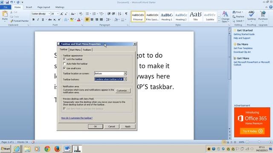Screen dimensions: 273x153
Task: Click the Replace button in Editing
Action: point(238,17)
